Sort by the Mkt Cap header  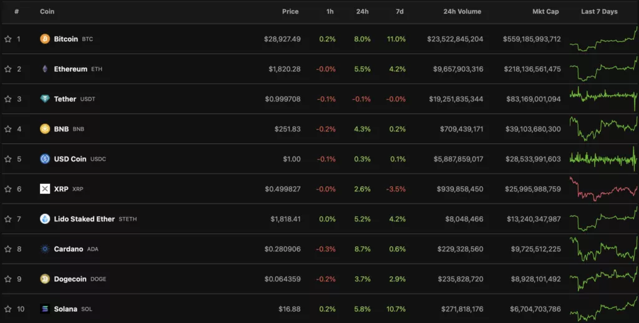pos(545,11)
